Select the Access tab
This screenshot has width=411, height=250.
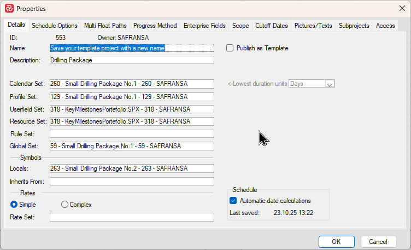pyautogui.click(x=385, y=26)
